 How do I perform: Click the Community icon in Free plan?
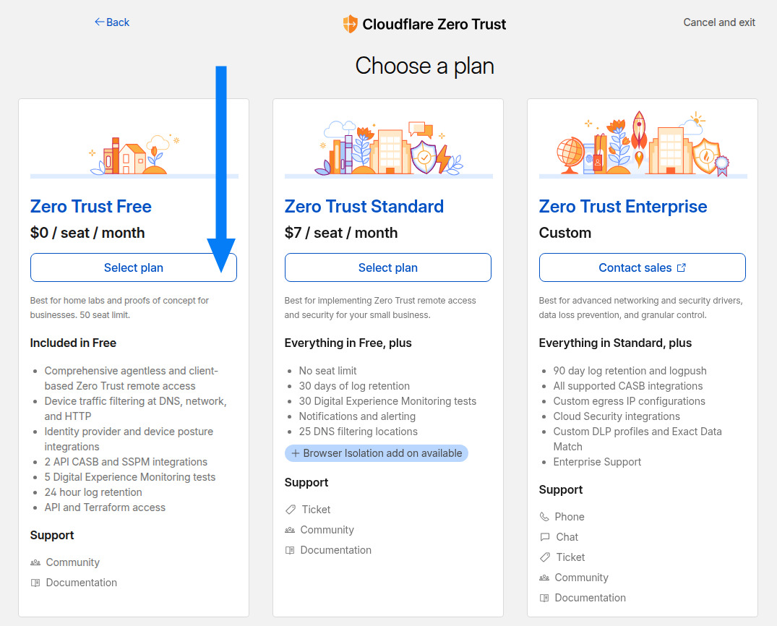pyautogui.click(x=35, y=562)
